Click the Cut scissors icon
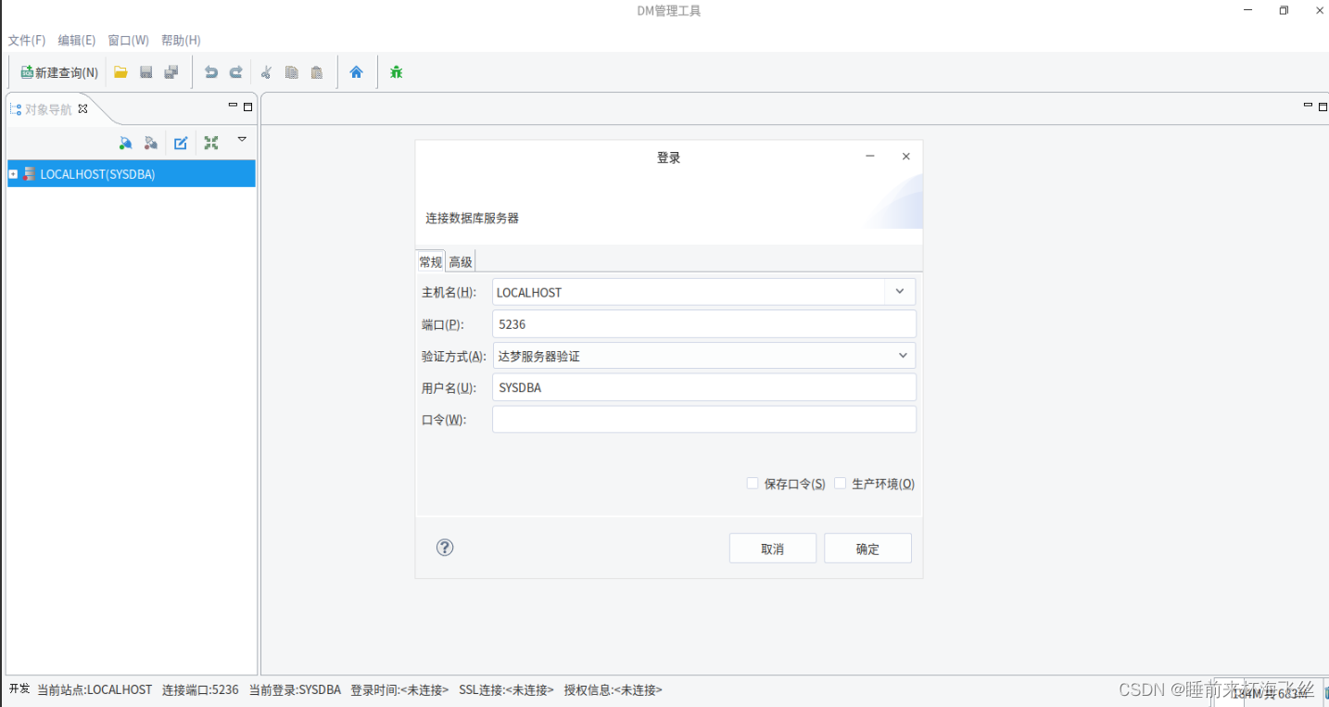 (266, 72)
